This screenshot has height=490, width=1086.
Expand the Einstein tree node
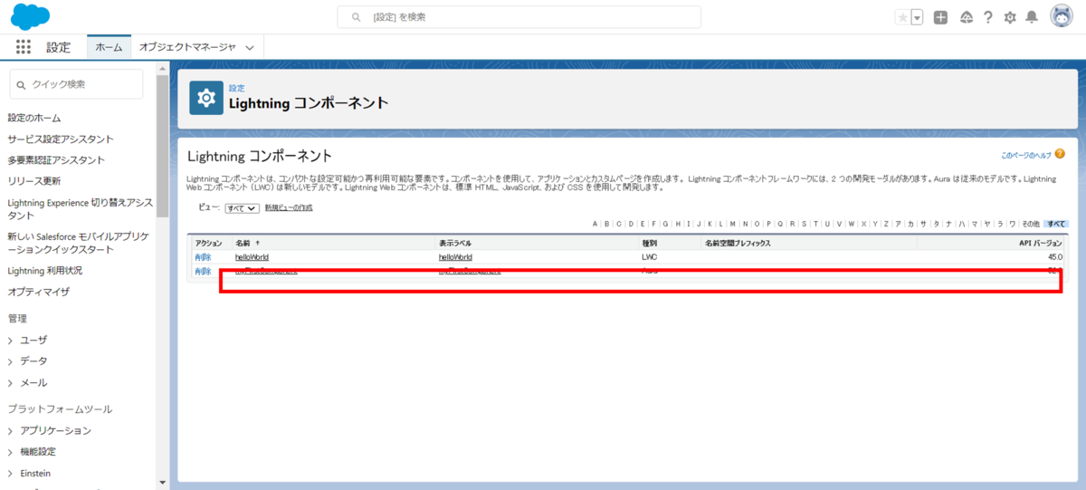click(11, 474)
